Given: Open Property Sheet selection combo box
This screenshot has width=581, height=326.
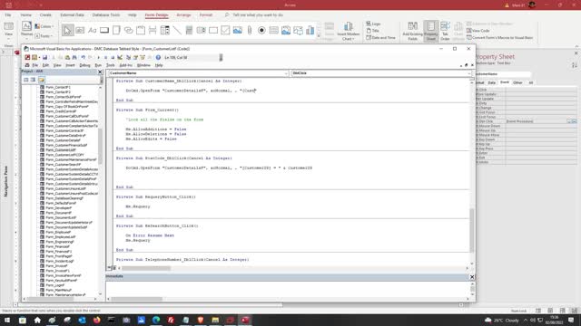Looking at the screenshot, I should (502, 74).
